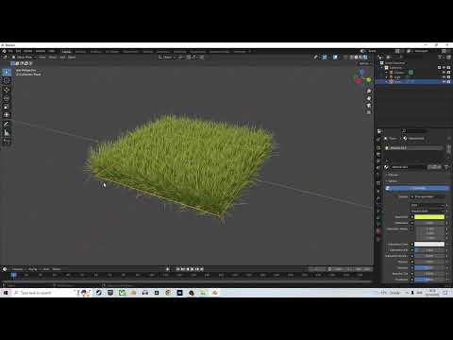The height and width of the screenshot is (340, 453).
Task: Open the Render menu
Action: (28, 51)
